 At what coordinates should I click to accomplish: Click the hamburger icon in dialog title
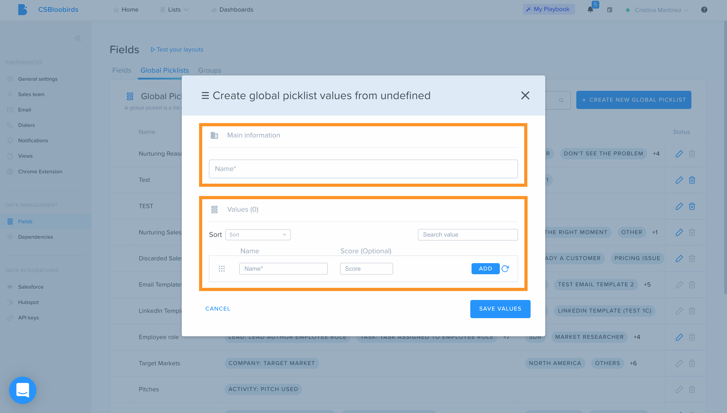[205, 96]
